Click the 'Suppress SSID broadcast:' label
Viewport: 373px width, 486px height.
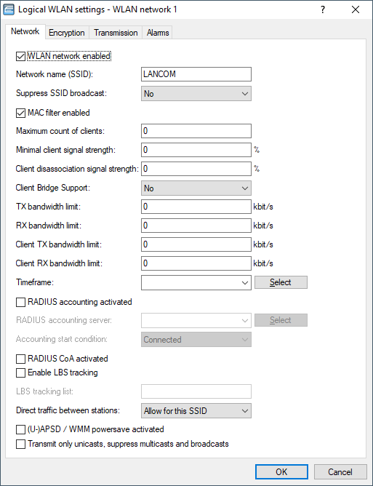61,93
